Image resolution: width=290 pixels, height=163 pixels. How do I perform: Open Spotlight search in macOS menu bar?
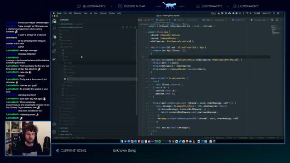tap(274, 13)
